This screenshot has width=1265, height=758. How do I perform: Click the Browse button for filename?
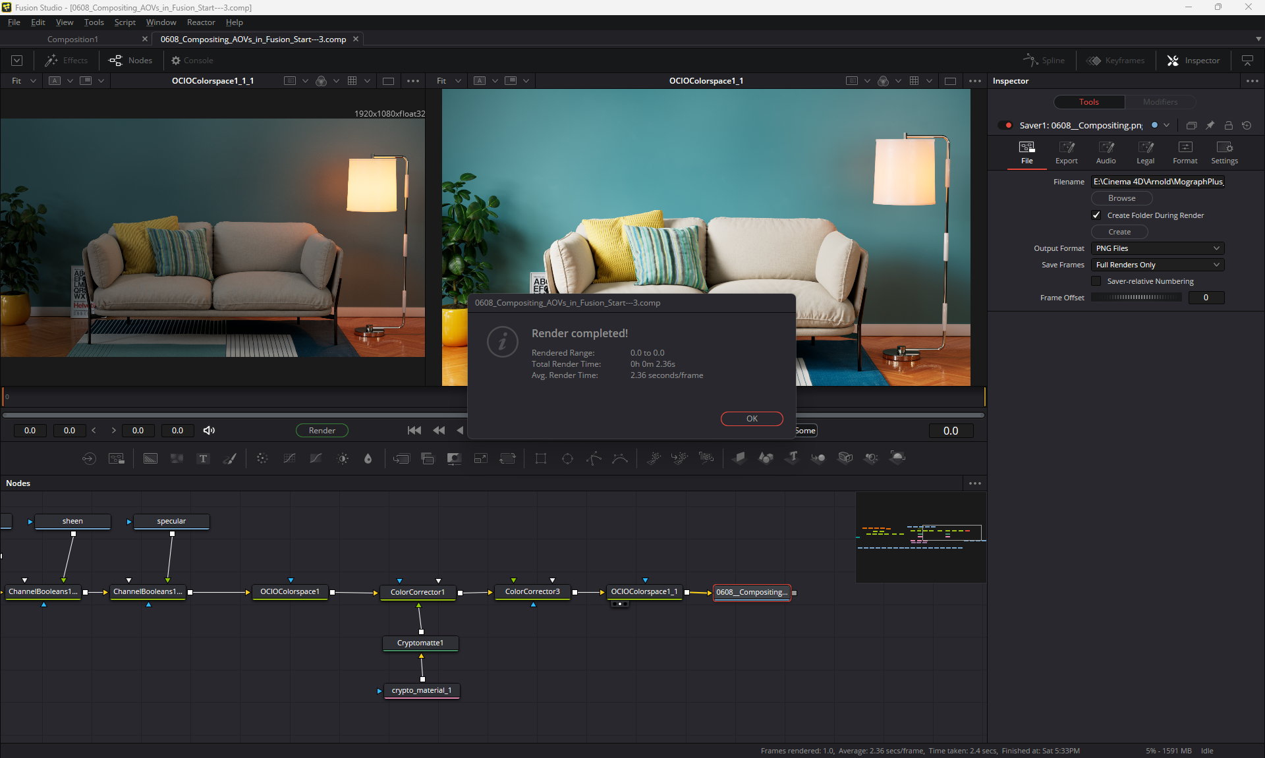tap(1121, 198)
